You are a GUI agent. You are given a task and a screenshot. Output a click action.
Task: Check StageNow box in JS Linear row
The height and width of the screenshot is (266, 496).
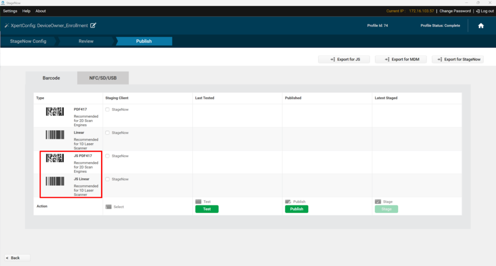pos(108,179)
